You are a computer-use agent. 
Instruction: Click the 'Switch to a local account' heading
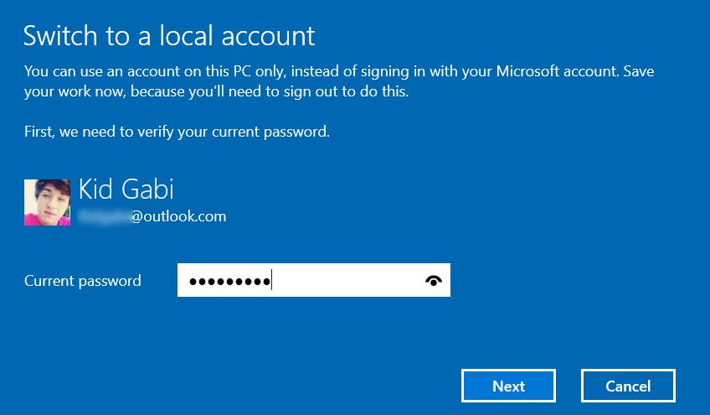pyautogui.click(x=169, y=36)
